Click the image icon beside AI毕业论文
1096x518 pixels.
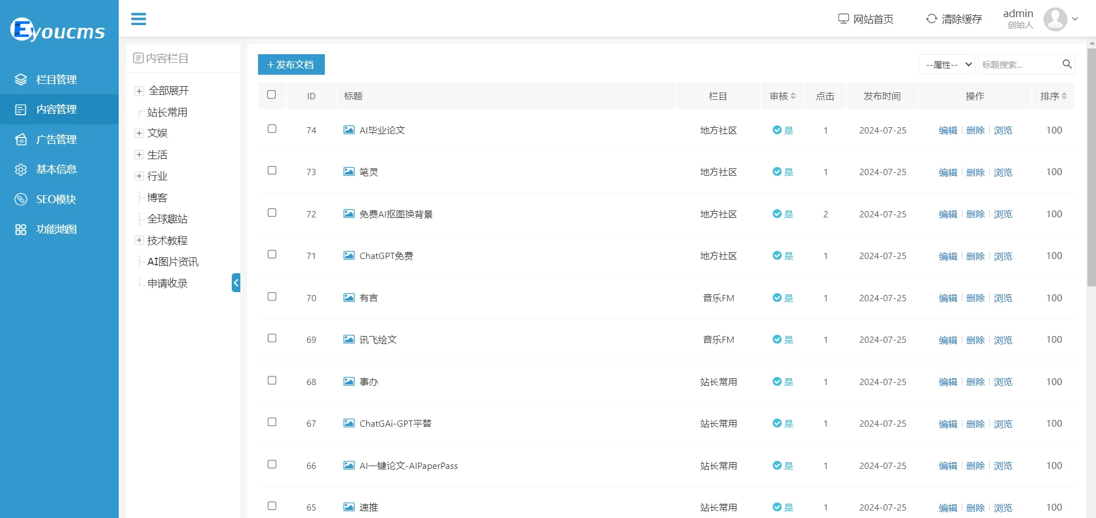tap(349, 130)
